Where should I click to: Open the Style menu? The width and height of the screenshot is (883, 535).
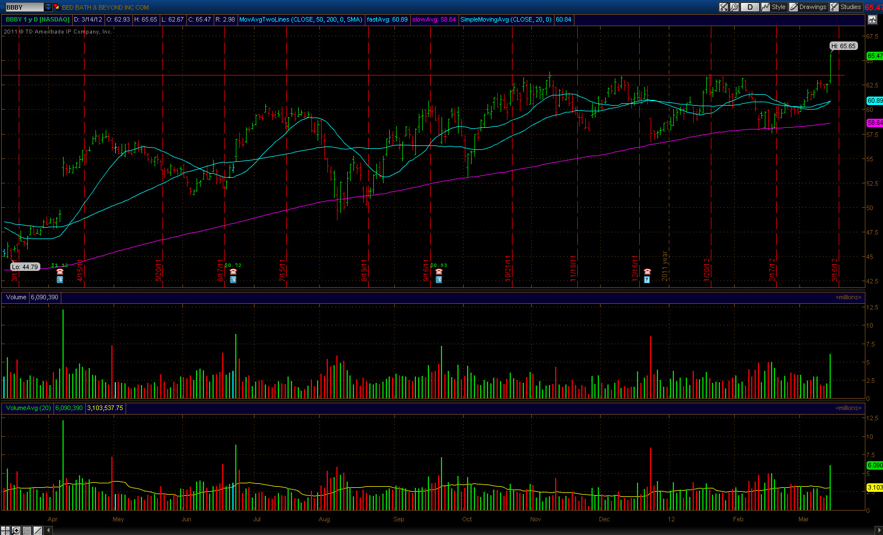pos(774,7)
